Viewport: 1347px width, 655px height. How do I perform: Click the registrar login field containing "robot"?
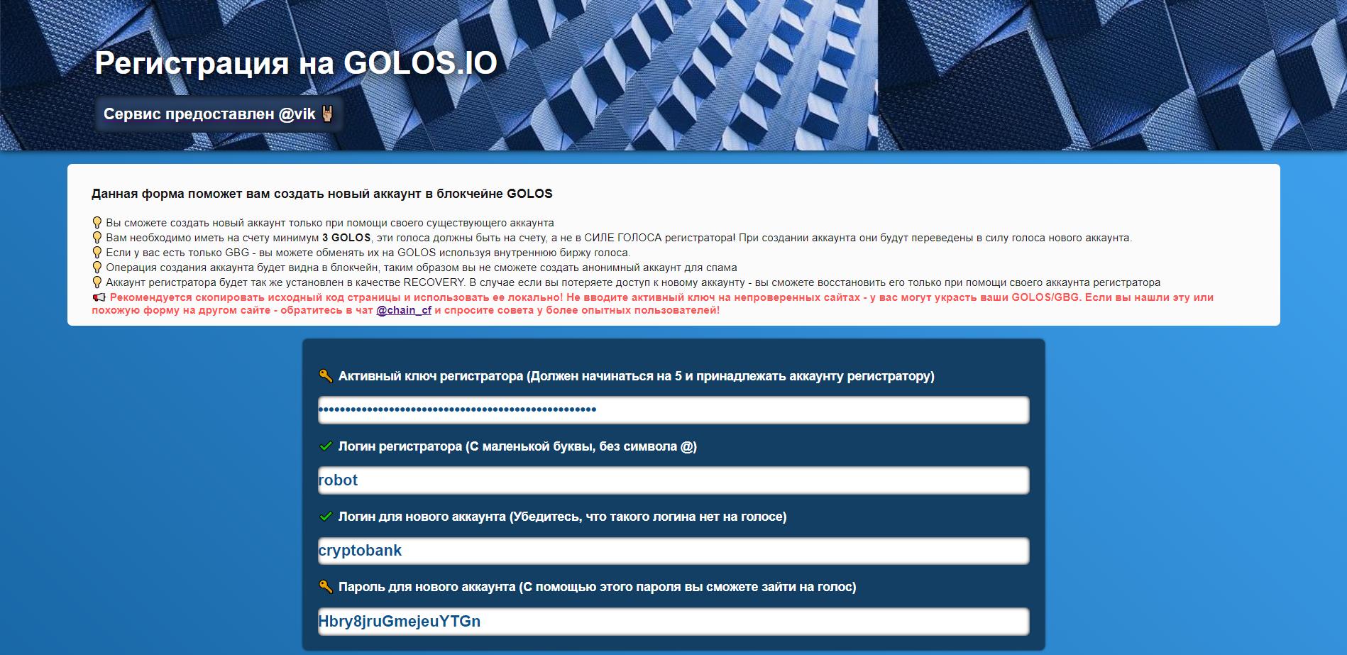point(673,480)
